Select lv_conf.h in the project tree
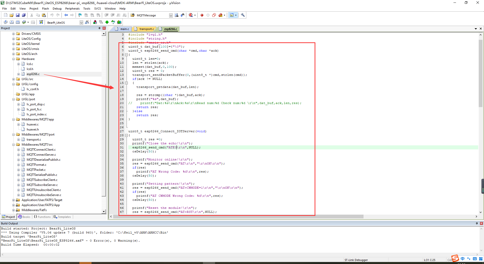Viewport: 484px width, 264px height. click(33, 89)
